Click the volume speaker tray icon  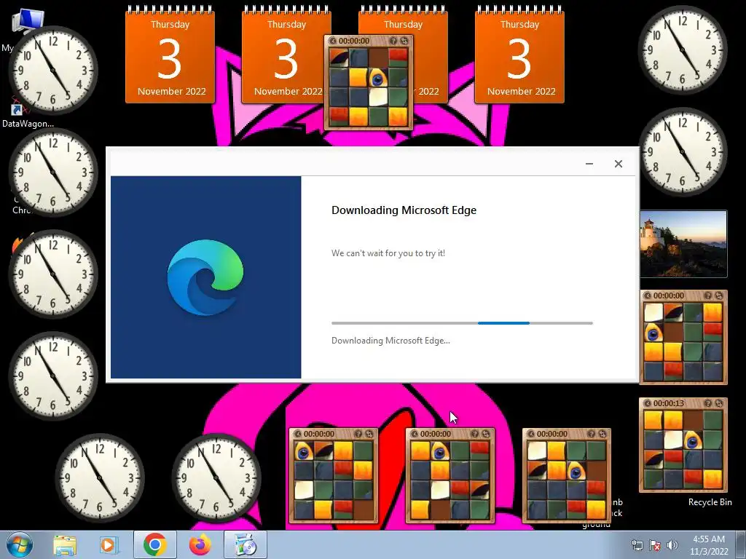click(672, 545)
